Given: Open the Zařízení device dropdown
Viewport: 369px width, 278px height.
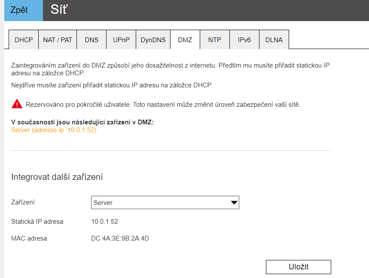Looking at the screenshot, I should [165, 202].
